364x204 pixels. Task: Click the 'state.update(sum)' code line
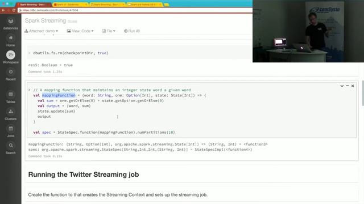point(56,111)
